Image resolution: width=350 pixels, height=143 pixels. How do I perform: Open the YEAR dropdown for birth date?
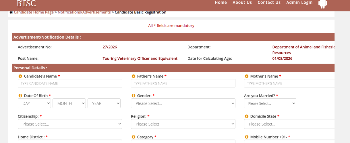coord(104,103)
